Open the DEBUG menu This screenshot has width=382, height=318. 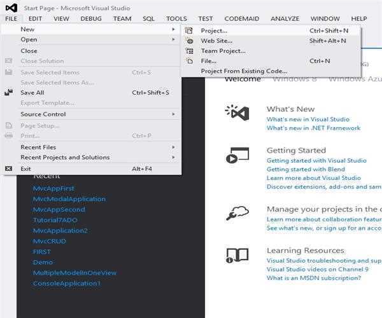tap(91, 19)
